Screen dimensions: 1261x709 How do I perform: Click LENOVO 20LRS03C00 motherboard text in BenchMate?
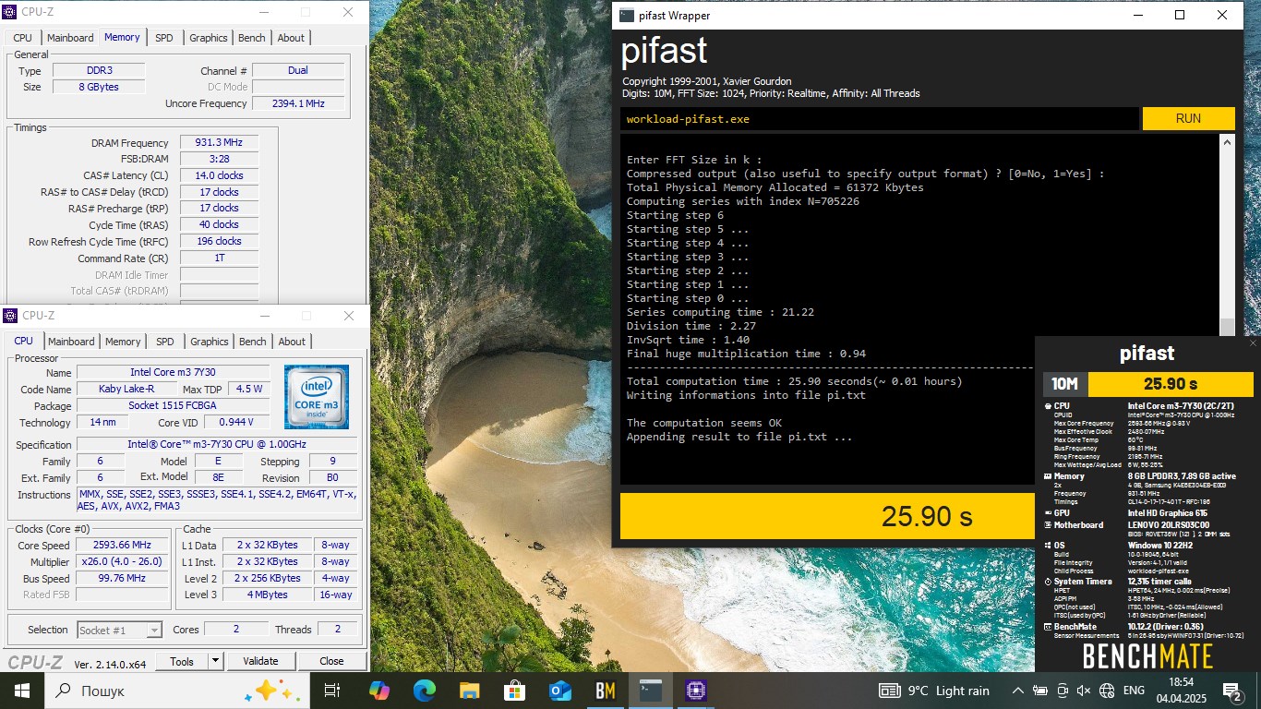(1168, 525)
